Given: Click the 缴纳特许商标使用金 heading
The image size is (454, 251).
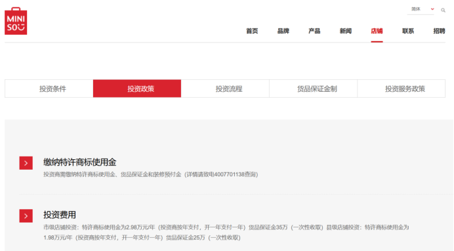Looking at the screenshot, I should pos(80,163).
